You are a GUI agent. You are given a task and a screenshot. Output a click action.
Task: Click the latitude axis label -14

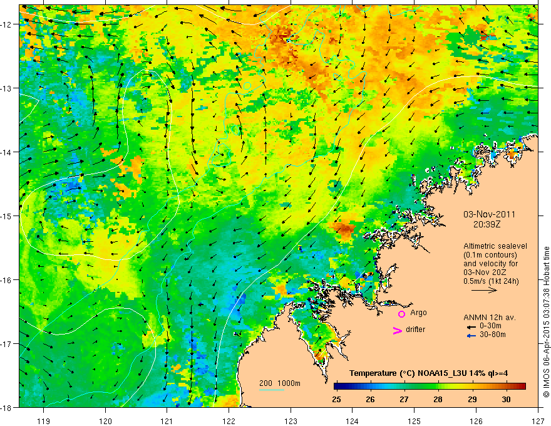point(7,152)
